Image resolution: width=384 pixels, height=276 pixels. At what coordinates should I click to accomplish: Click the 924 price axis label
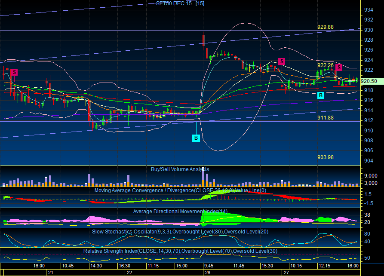pyautogui.click(x=369, y=60)
